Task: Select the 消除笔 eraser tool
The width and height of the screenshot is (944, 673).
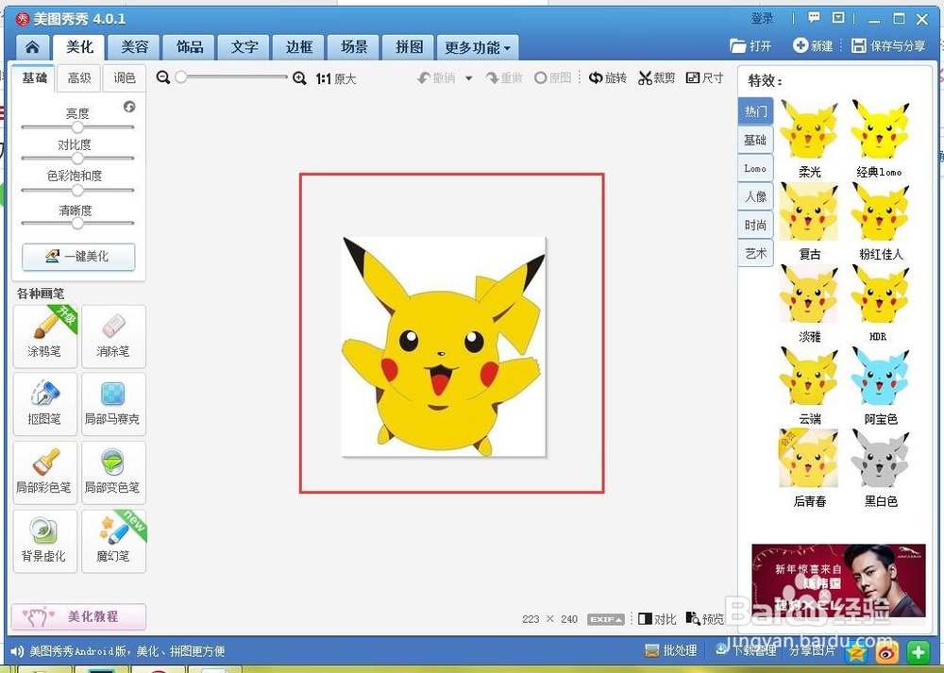Action: point(113,336)
